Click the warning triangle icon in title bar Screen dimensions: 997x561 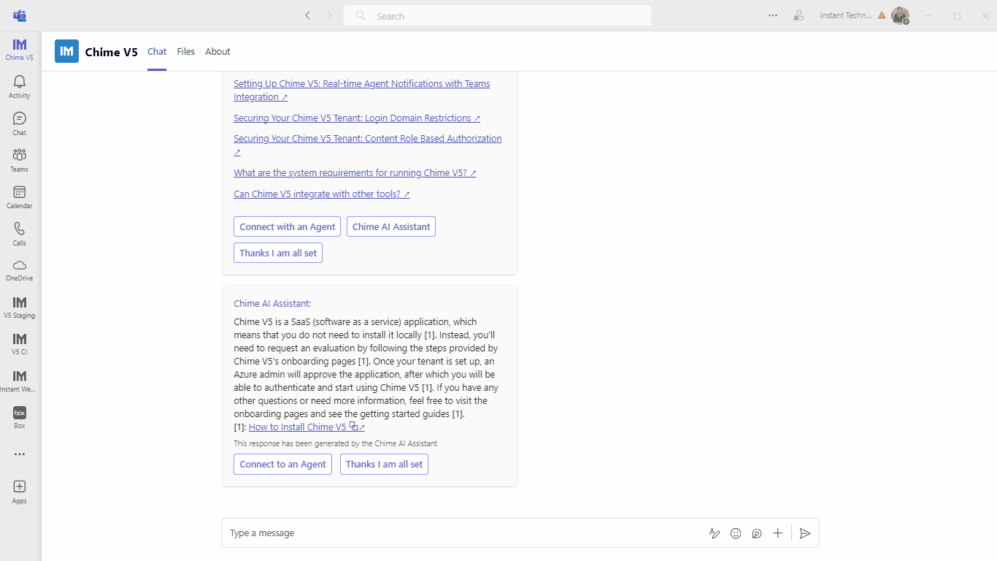882,15
